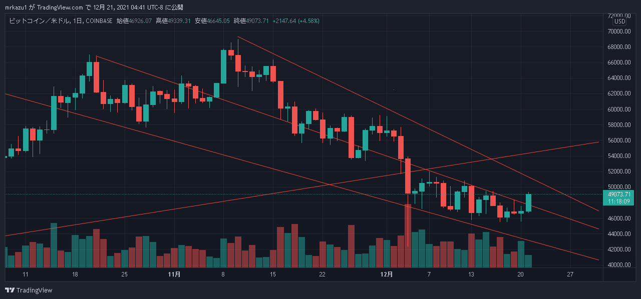Click the 11月 date axis label
This screenshot has height=299, width=641.
[x=174, y=274]
